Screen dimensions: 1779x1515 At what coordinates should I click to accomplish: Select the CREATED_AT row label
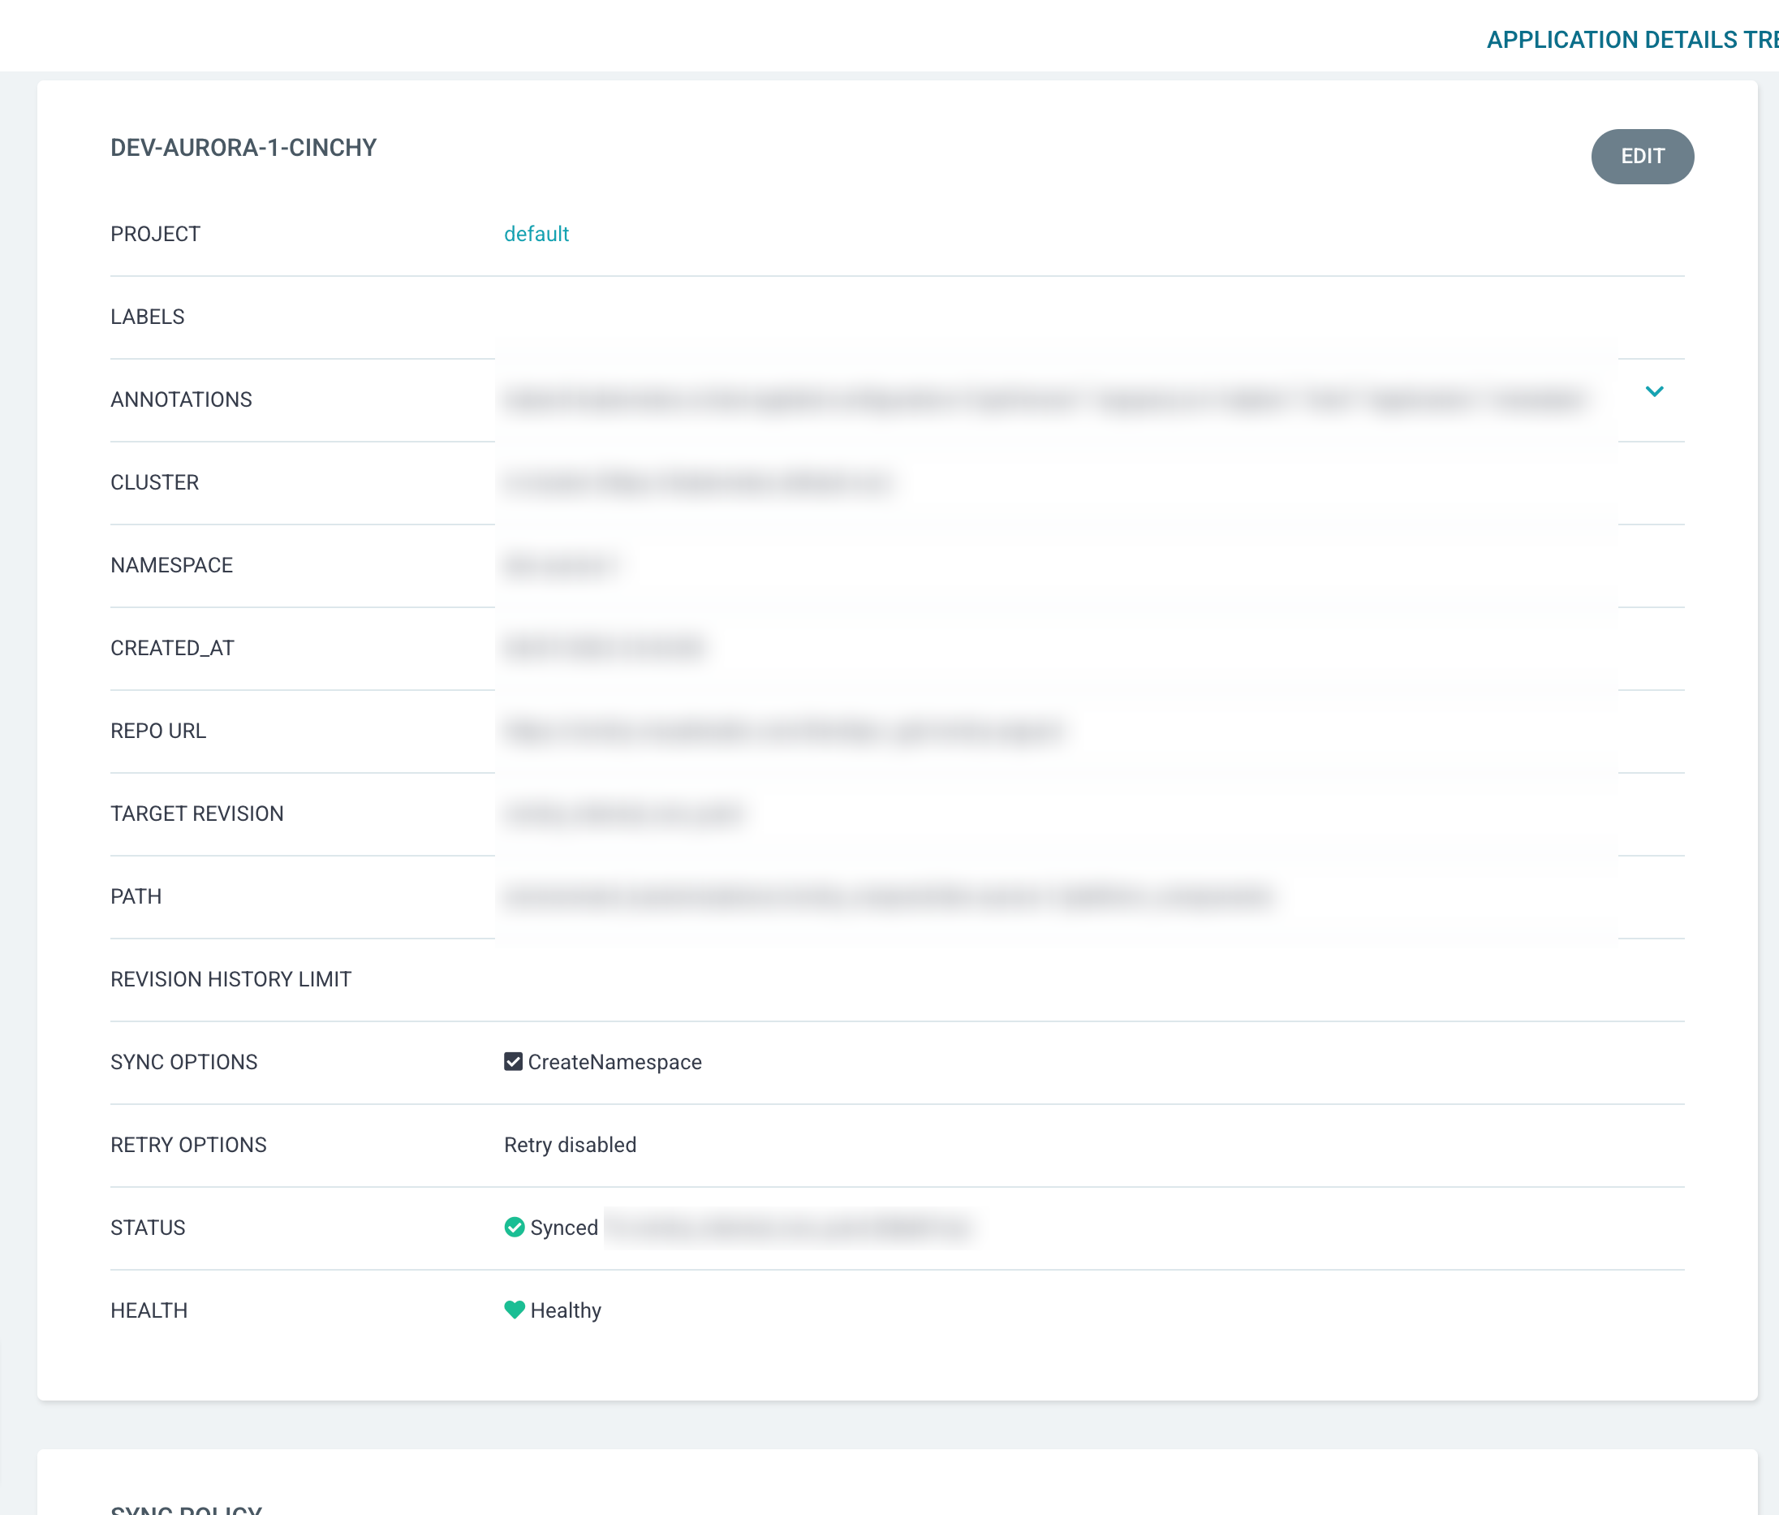(x=172, y=648)
